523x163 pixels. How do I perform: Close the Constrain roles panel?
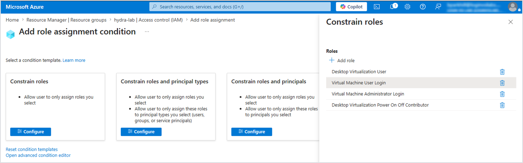511,22
